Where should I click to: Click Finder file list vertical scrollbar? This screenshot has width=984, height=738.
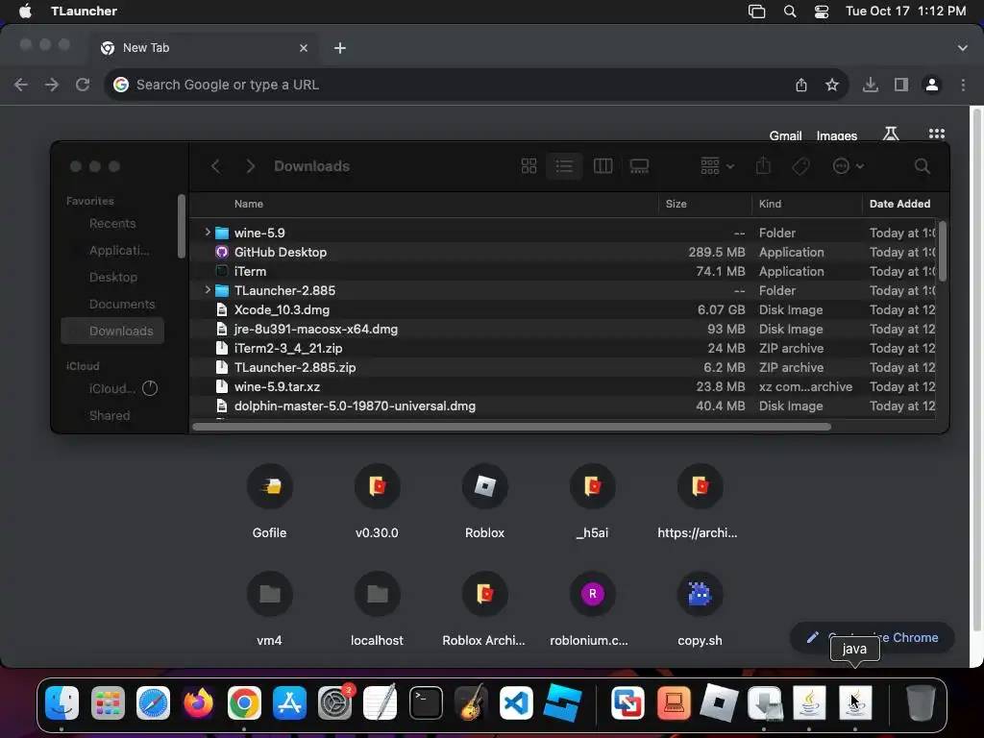(x=943, y=251)
